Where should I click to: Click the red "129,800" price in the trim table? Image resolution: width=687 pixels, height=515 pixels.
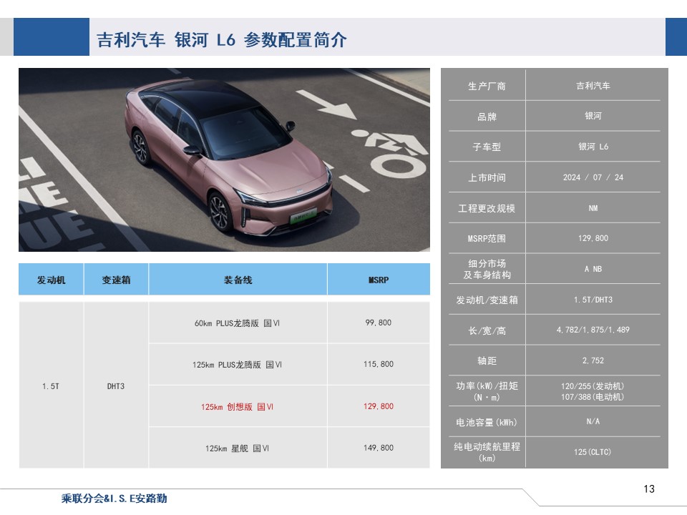[379, 406]
